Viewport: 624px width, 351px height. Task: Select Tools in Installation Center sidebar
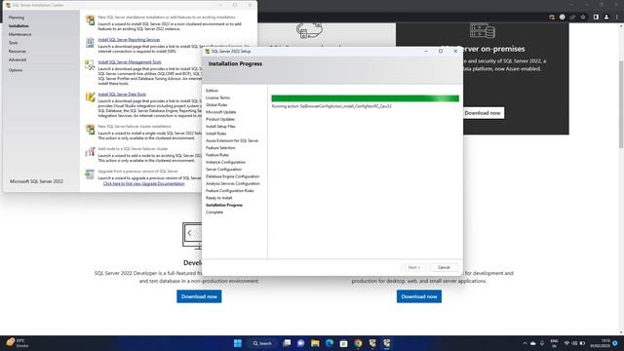click(x=13, y=43)
